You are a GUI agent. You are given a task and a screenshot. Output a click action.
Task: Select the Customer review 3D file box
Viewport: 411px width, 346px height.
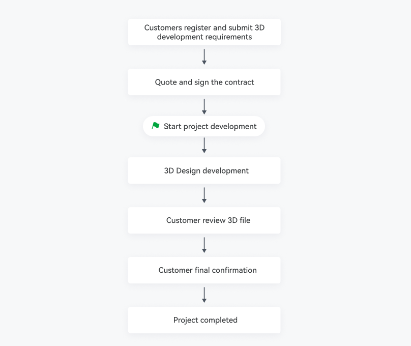[204, 220]
